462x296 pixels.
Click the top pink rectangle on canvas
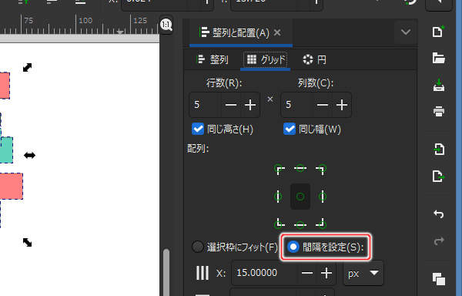[5, 86]
